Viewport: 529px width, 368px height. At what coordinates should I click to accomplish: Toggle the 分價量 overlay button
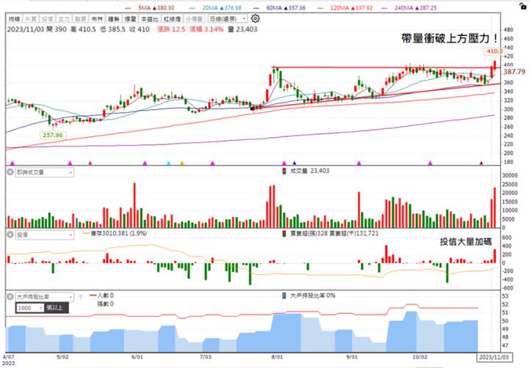[194, 19]
